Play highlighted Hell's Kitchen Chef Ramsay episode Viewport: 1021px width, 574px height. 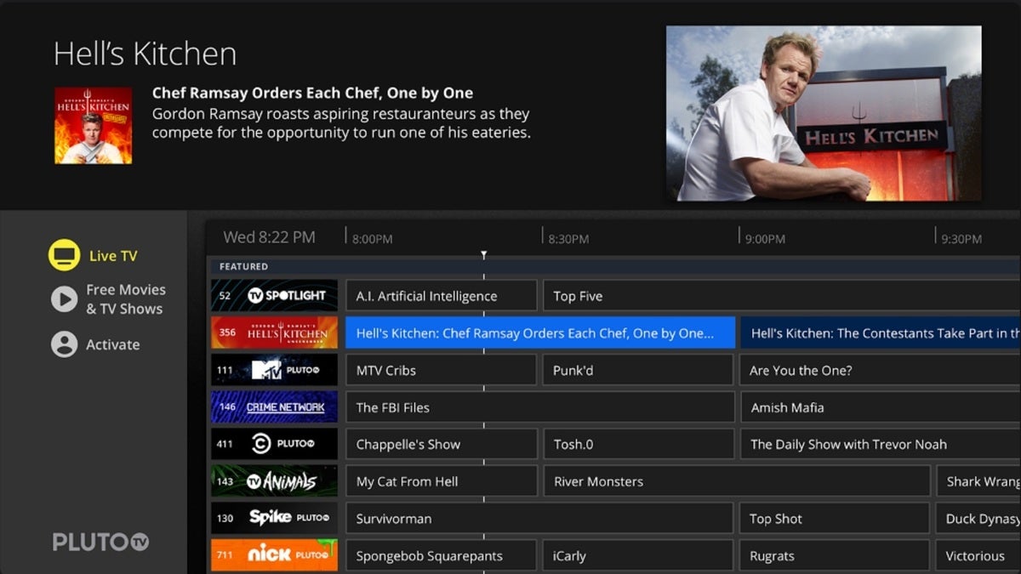(x=540, y=333)
